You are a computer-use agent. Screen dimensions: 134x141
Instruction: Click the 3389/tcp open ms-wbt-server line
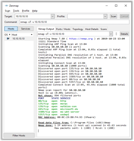pyautogui.click(x=59, y=112)
